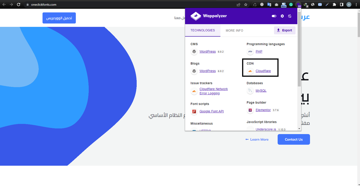Toggle the browser side panel

[x=342, y=4]
